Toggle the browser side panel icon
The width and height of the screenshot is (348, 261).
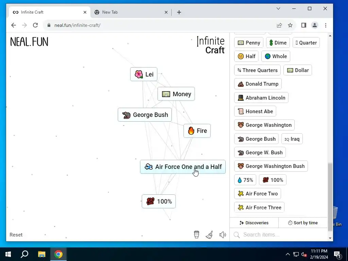pos(304,25)
